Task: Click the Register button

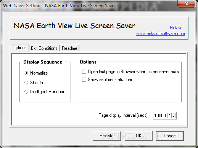Action: tap(107, 136)
